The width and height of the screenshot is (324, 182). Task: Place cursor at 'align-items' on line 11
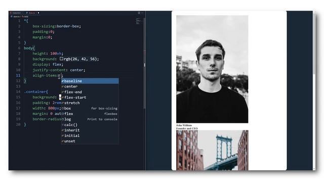(45, 75)
